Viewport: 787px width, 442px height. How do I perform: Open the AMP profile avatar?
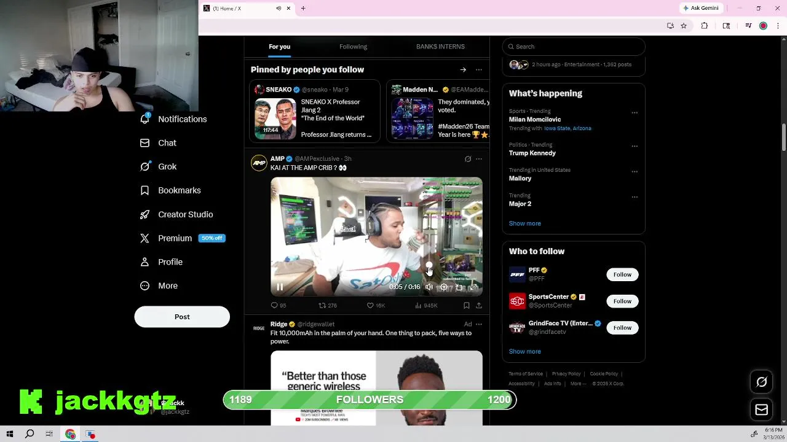click(x=259, y=163)
